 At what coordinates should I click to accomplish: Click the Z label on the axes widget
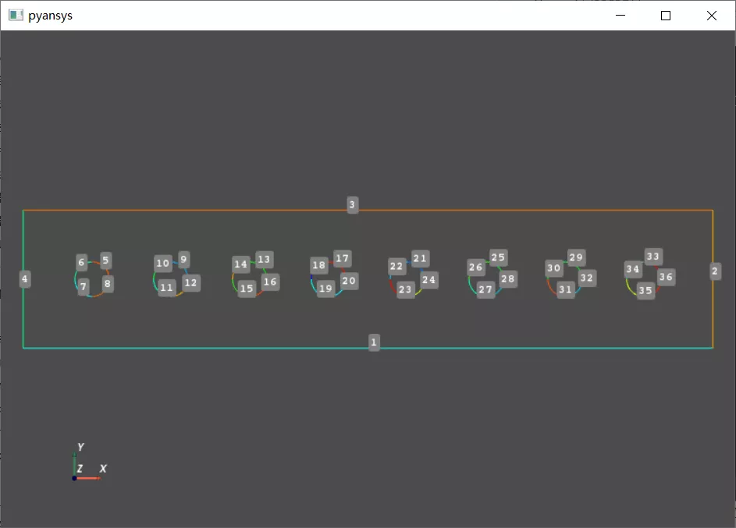point(79,469)
